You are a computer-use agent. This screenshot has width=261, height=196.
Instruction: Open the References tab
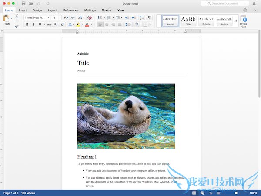click(x=70, y=10)
